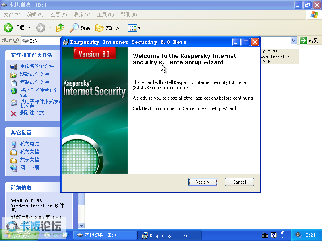Expand the address bar dropdown arrow
Screen dimensions: 322x241
click(294, 41)
